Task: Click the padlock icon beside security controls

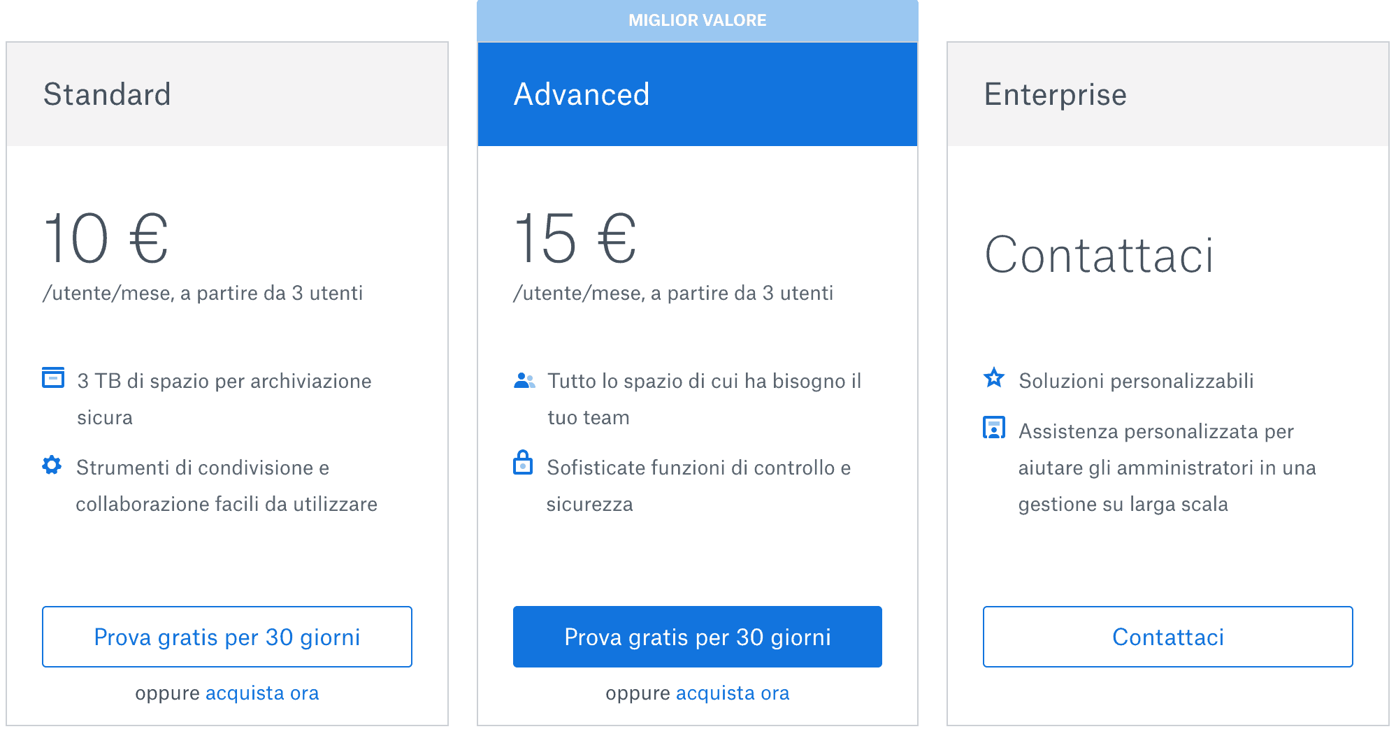Action: point(523,463)
